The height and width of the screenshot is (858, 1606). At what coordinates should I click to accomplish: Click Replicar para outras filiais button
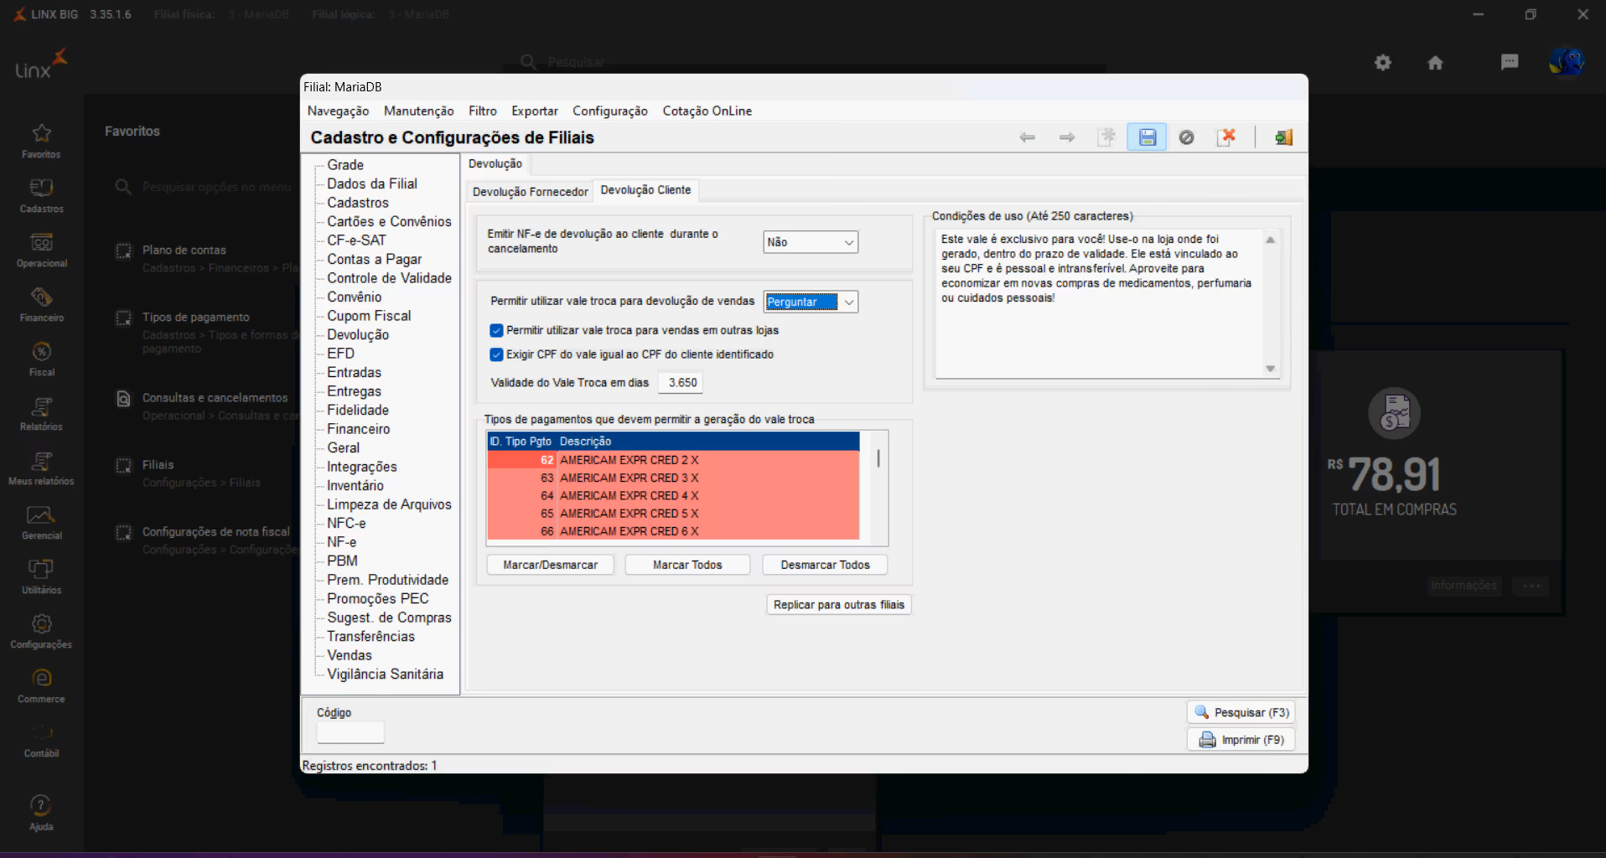coord(838,605)
